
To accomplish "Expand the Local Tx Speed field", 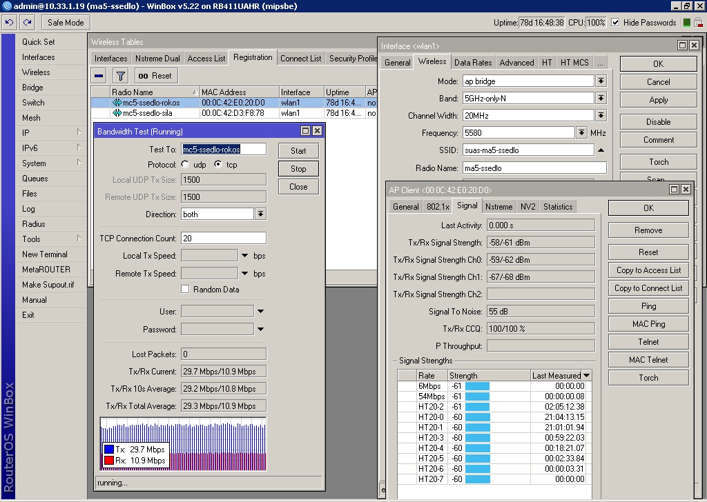I will (245, 256).
